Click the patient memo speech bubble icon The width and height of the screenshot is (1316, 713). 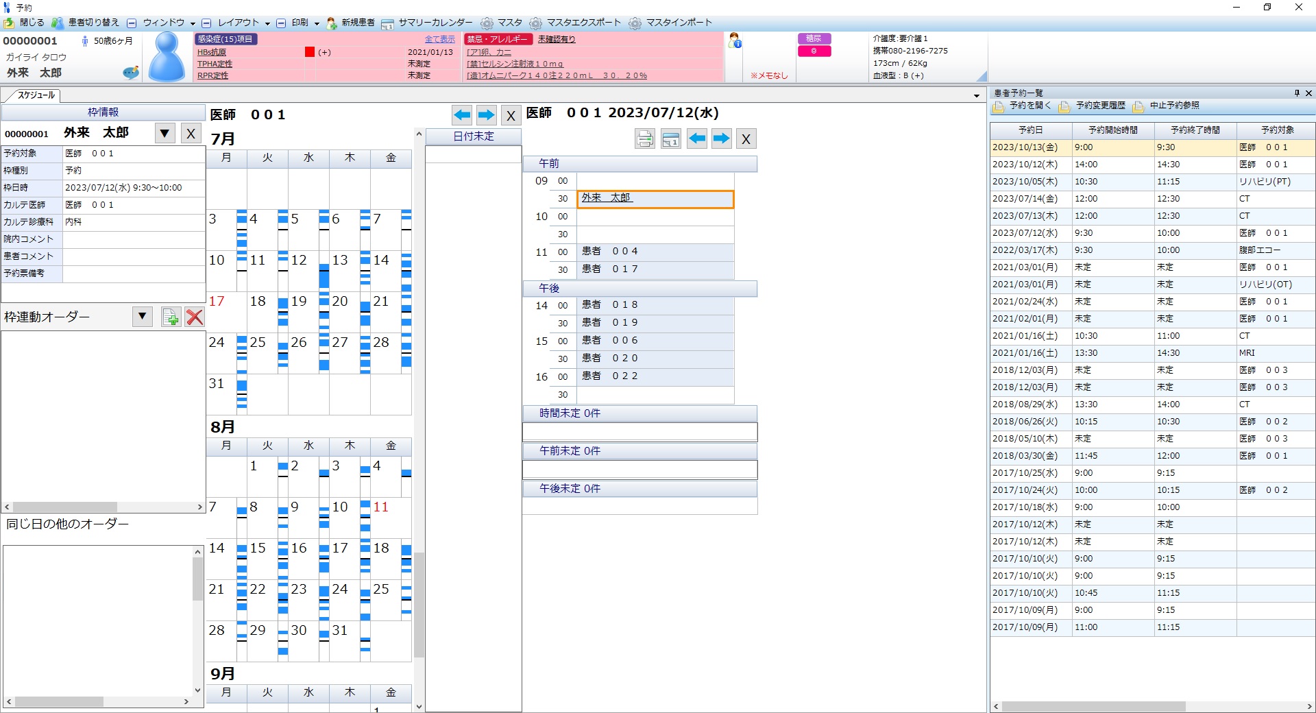coord(130,73)
